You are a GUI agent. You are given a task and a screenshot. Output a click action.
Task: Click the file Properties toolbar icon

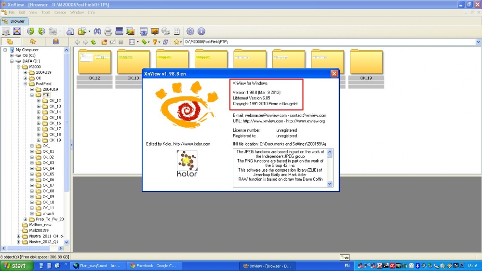[70, 31]
